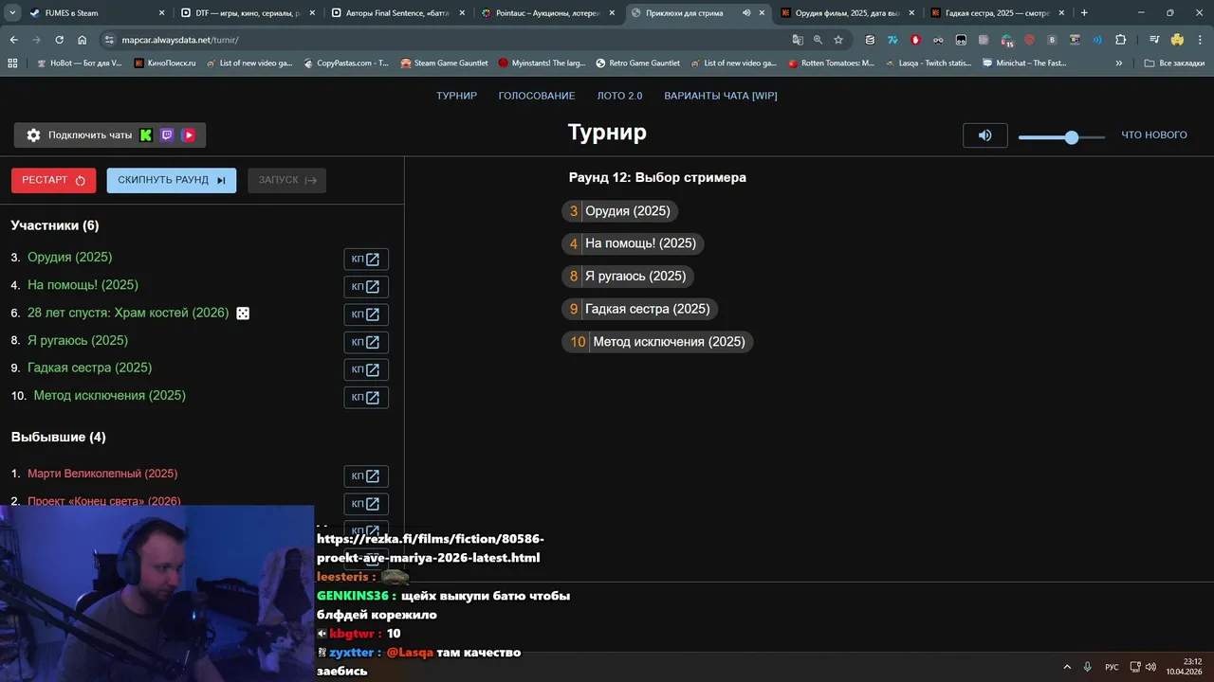Select participant Гадкая сестра (2025) in list
The height and width of the screenshot is (682, 1214).
coord(89,368)
